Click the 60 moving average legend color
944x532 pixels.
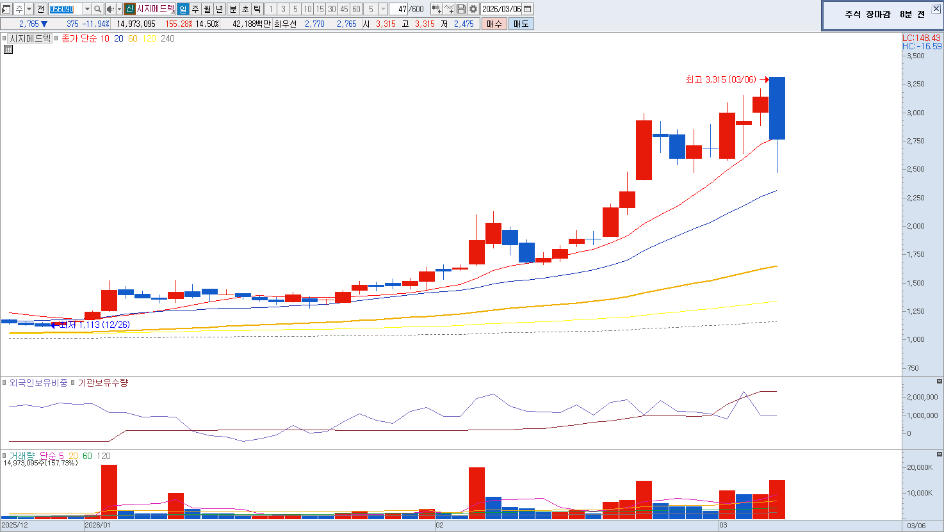(x=133, y=38)
